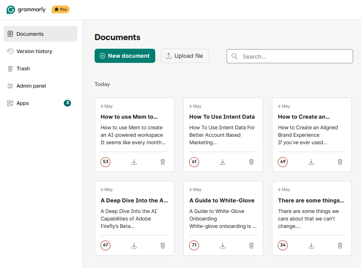Image resolution: width=361 pixels, height=268 pixels.
Task: Open the Apps section with notification badge
Action: (22, 103)
